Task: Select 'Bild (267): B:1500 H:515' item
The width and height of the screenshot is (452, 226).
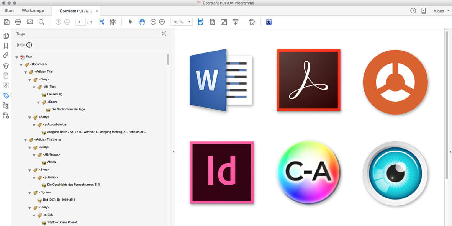Action: (x=59, y=200)
